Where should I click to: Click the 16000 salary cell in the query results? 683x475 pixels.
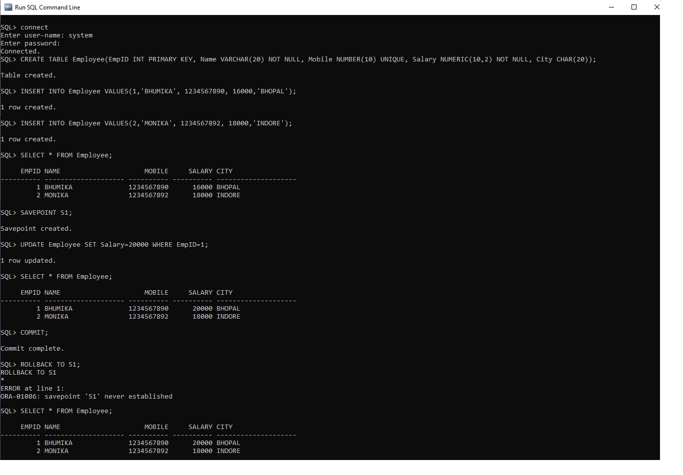(x=202, y=187)
